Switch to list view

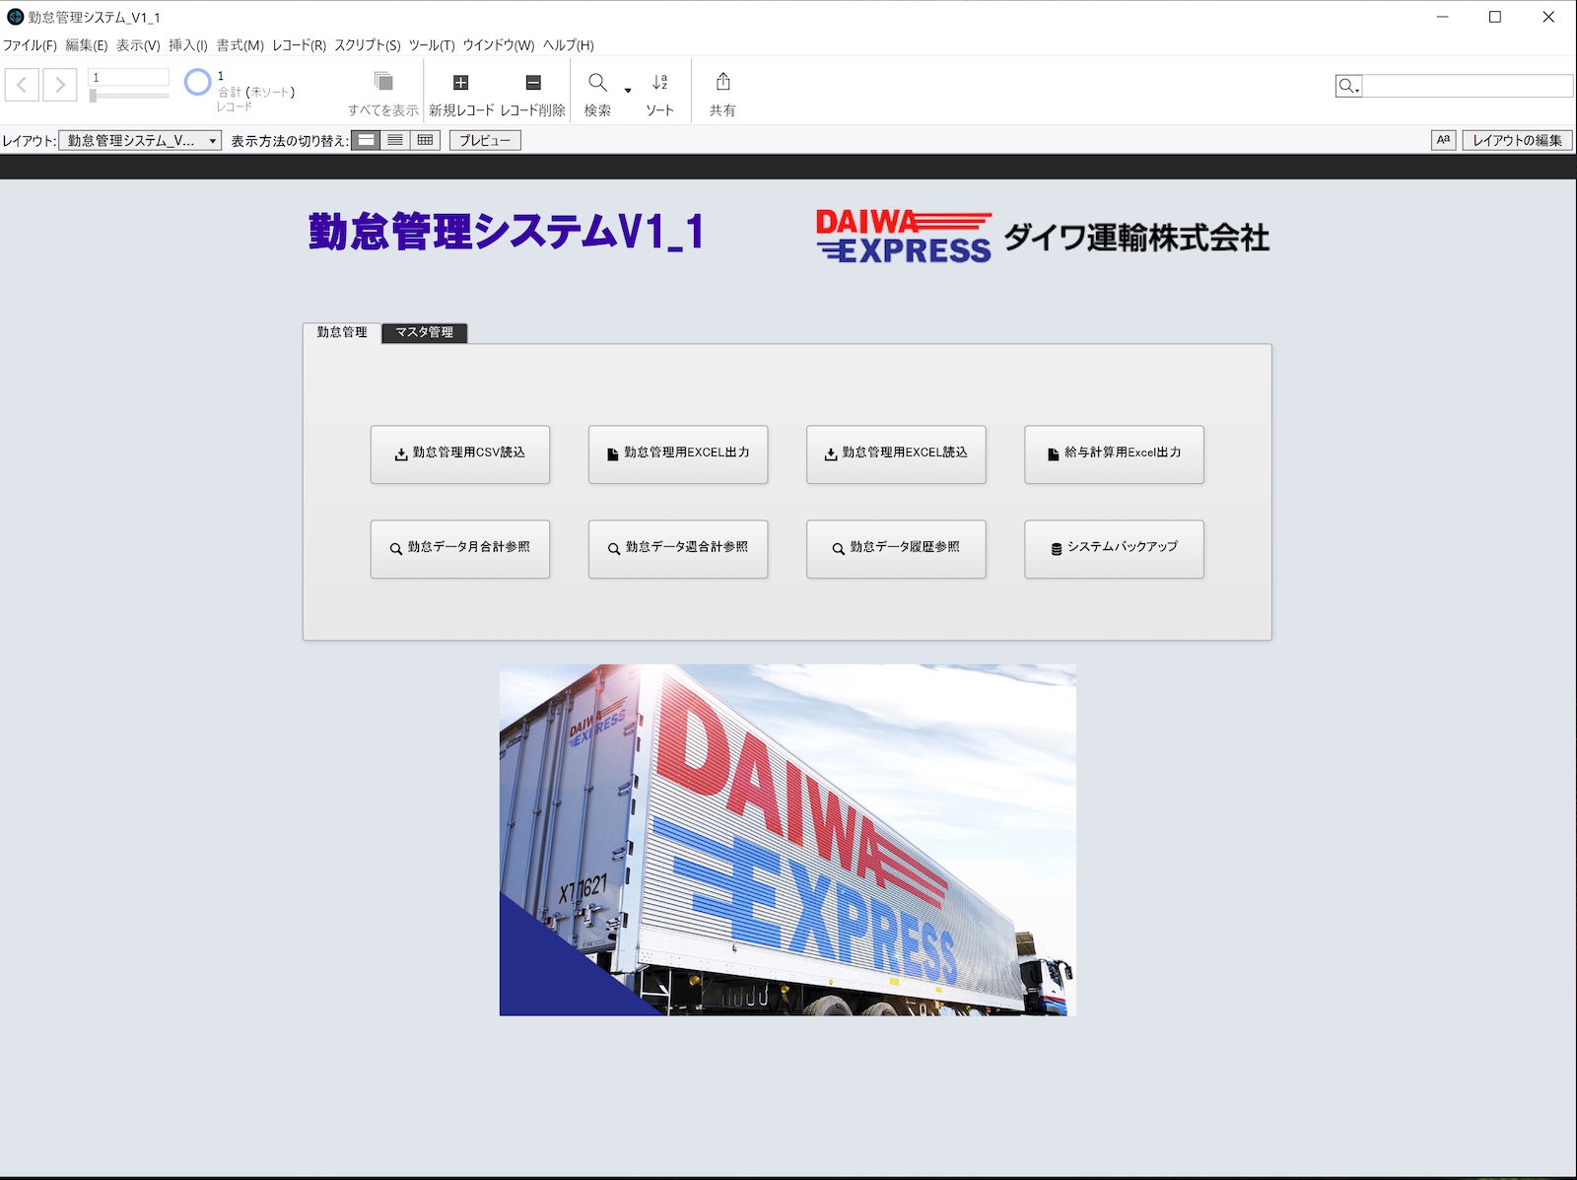click(395, 140)
